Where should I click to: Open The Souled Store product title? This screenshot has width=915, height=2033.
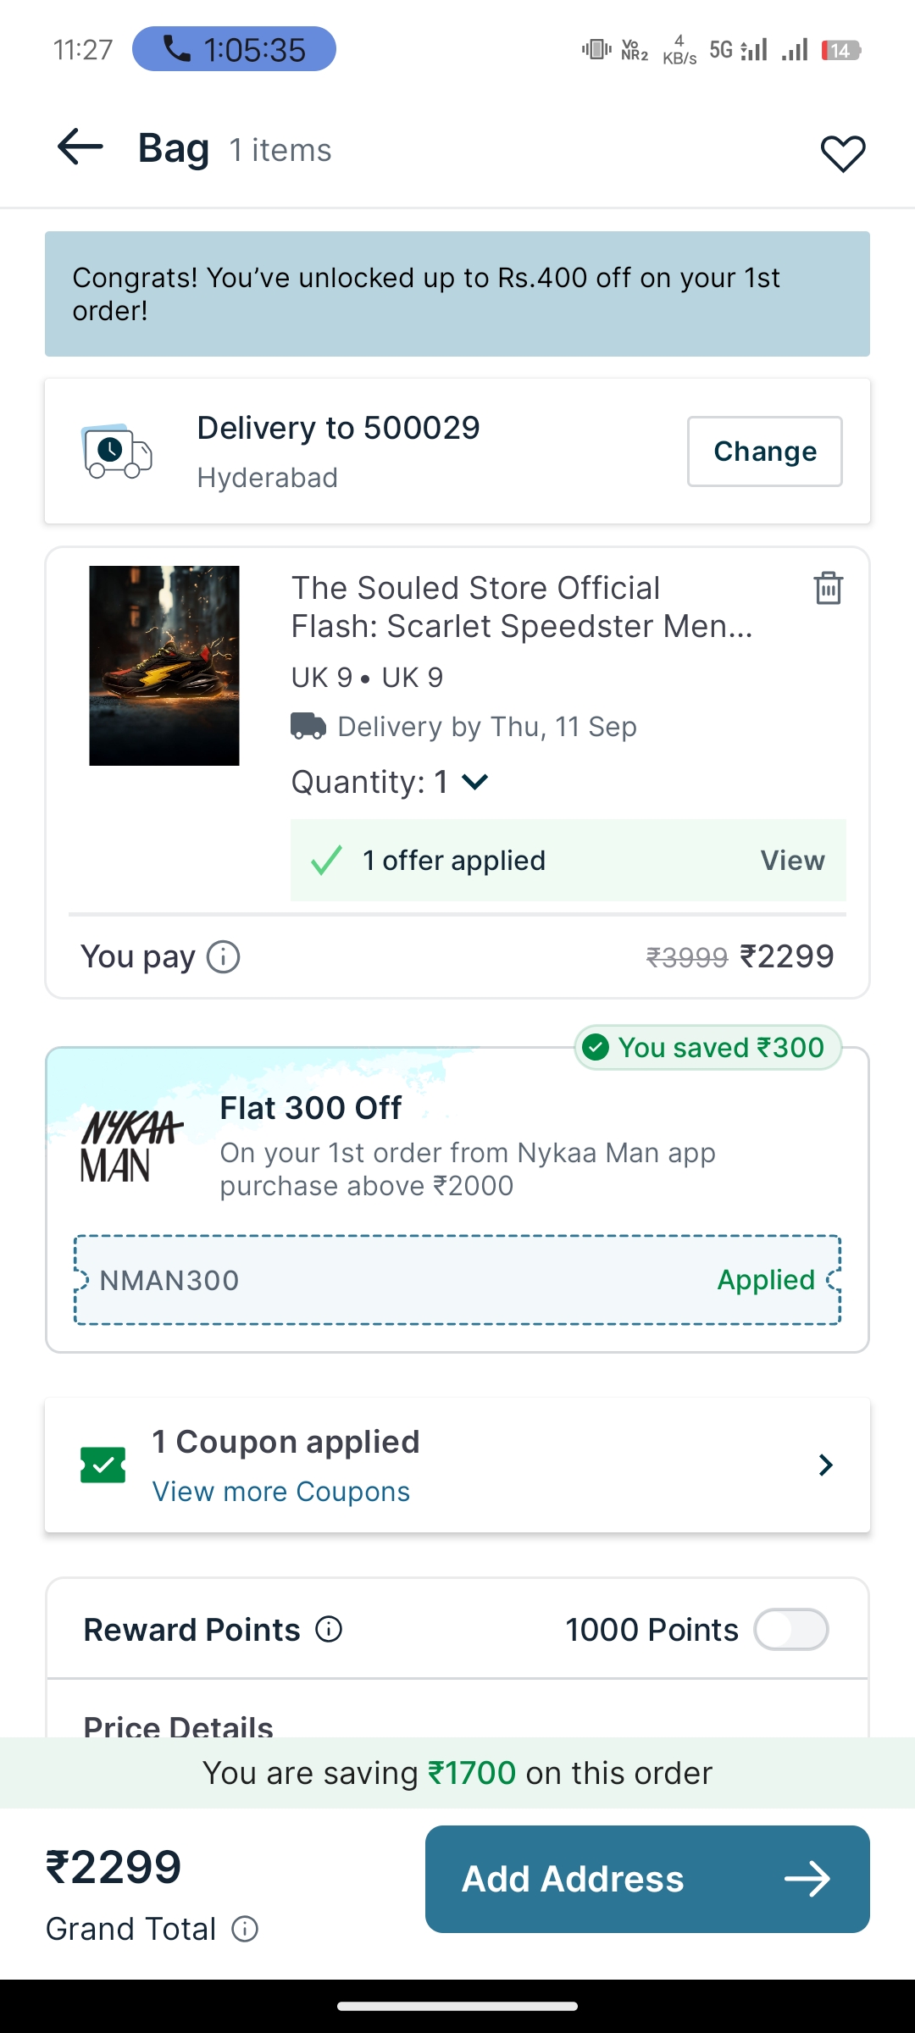point(521,607)
